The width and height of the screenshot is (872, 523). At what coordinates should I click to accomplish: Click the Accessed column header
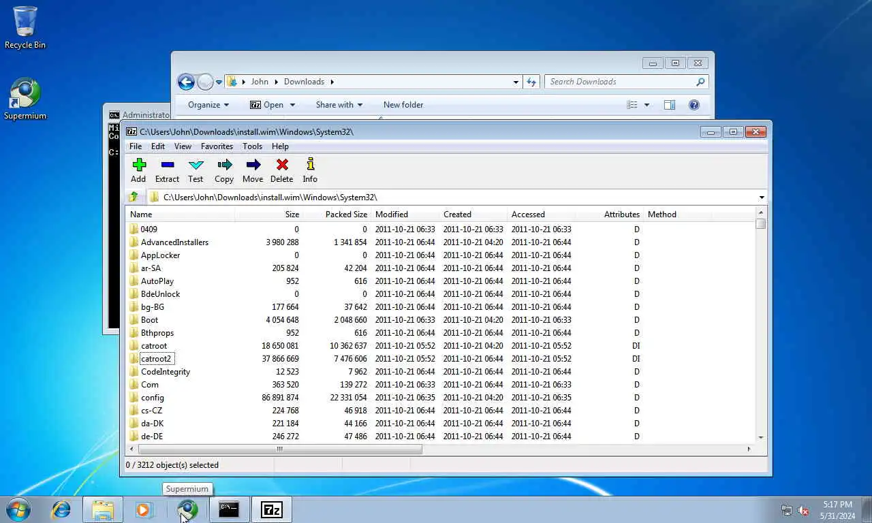click(x=541, y=215)
